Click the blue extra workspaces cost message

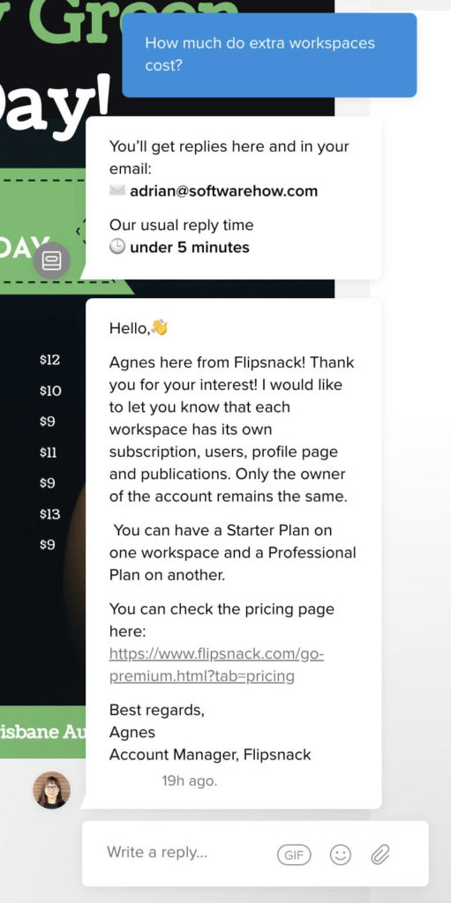pos(269,55)
